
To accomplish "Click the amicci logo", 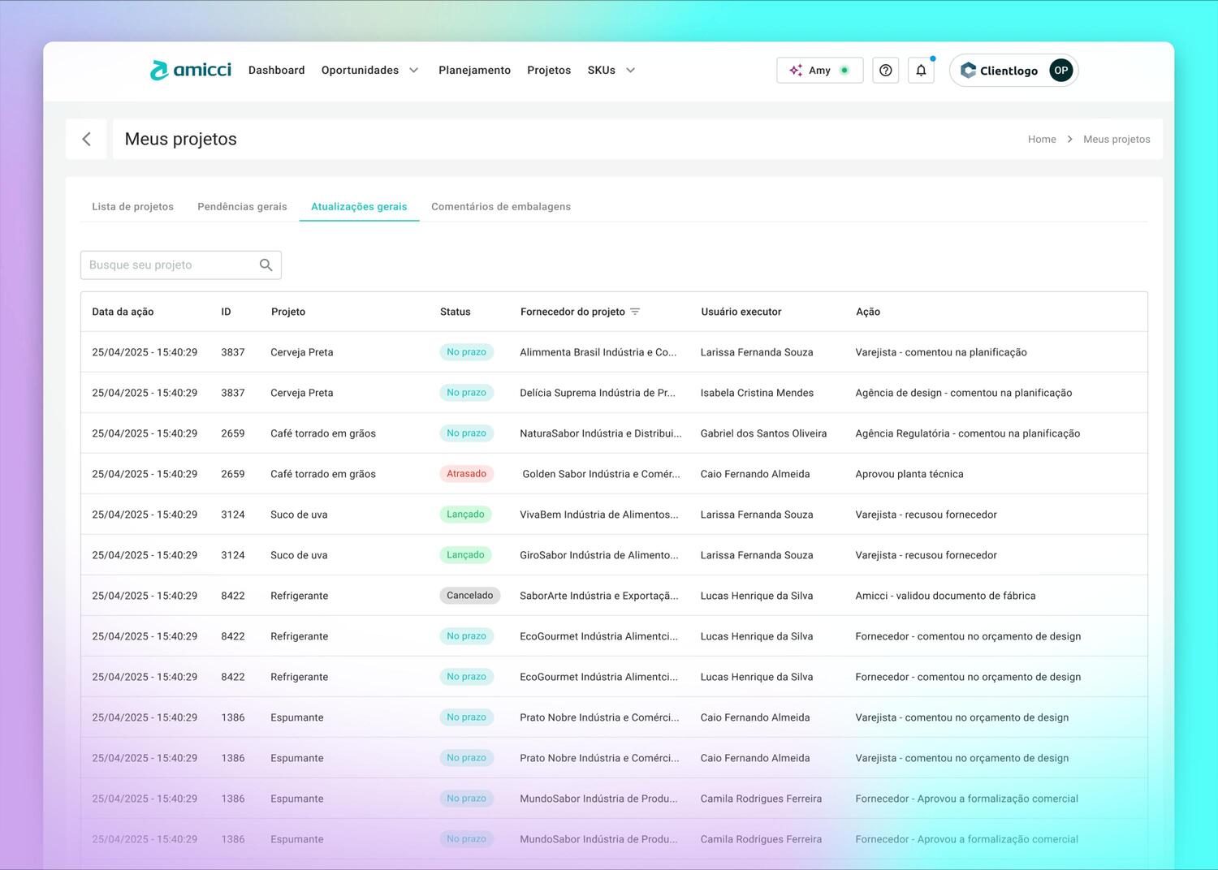I will (x=191, y=71).
